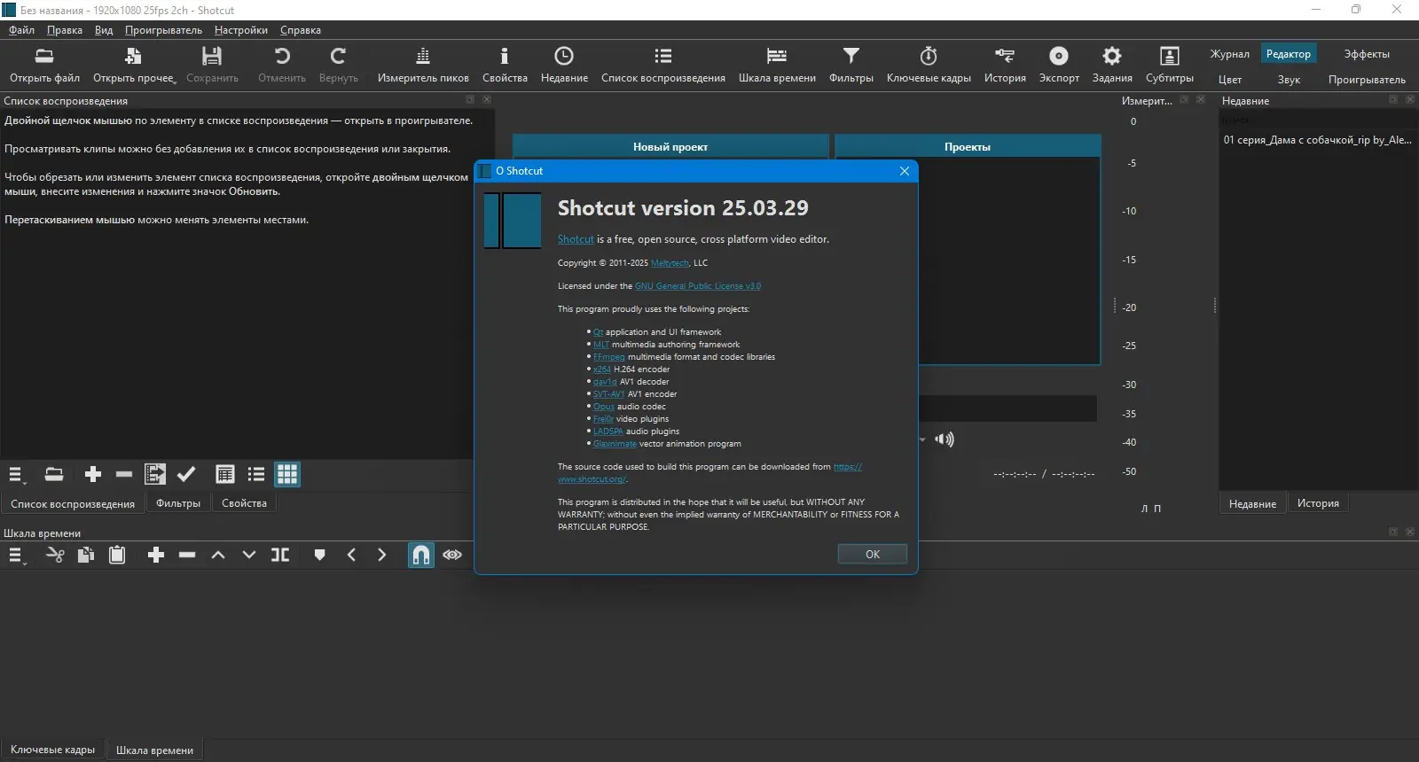
Task: Close the Список воспроизведения panel
Action: tap(487, 100)
